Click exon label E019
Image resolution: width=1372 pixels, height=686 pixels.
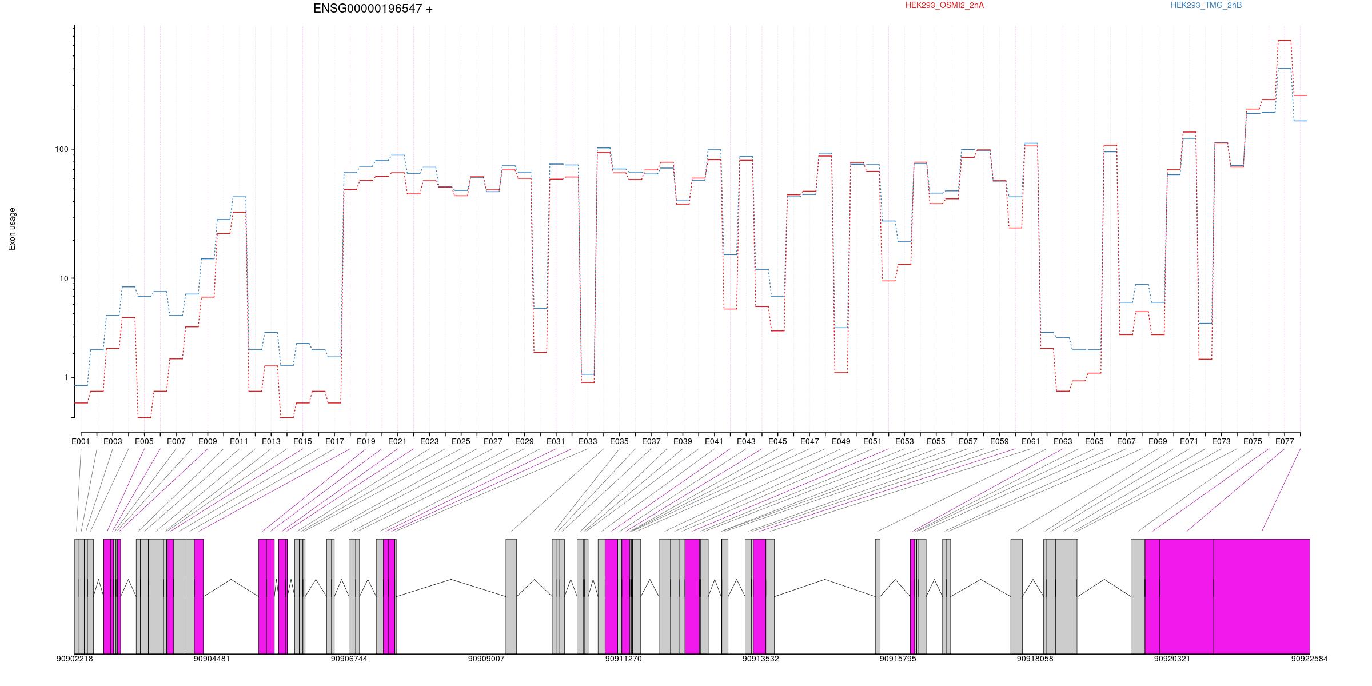(366, 441)
